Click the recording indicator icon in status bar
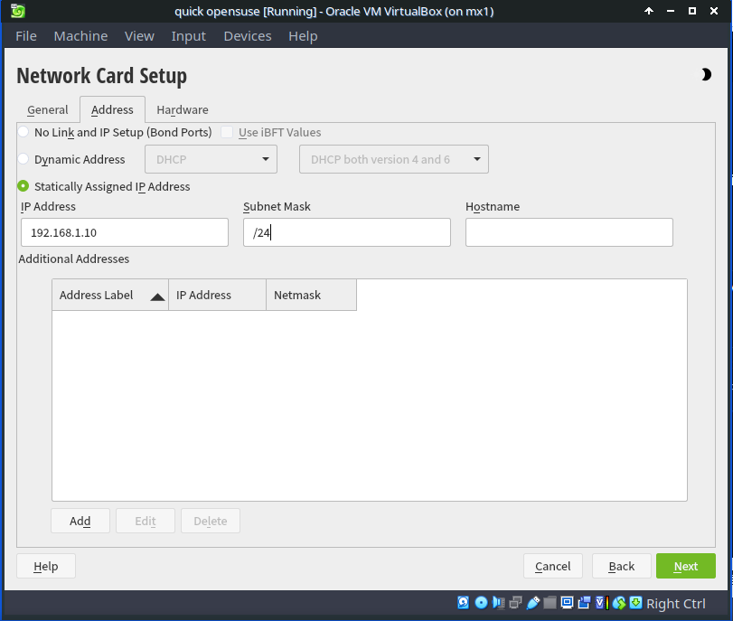The image size is (733, 621). [585, 603]
